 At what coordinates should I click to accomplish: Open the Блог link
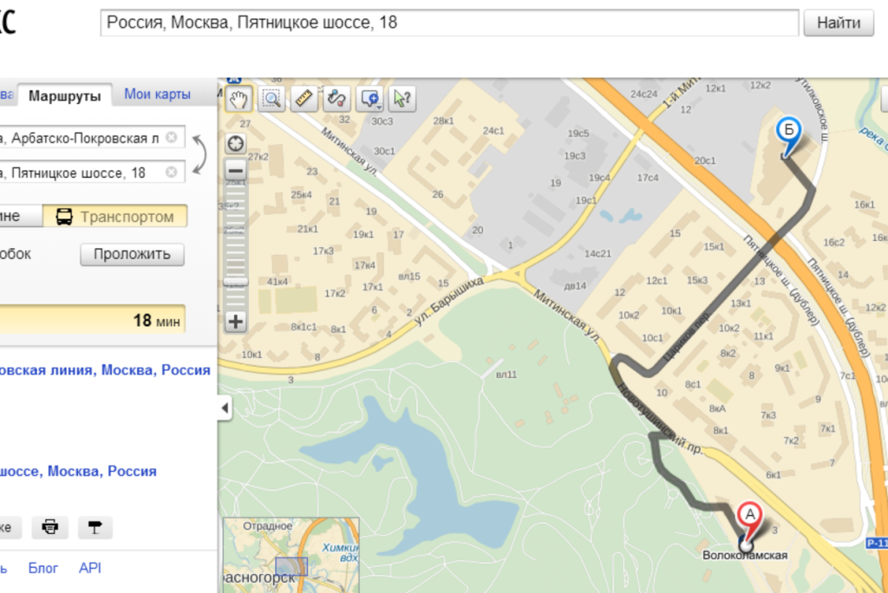(43, 568)
